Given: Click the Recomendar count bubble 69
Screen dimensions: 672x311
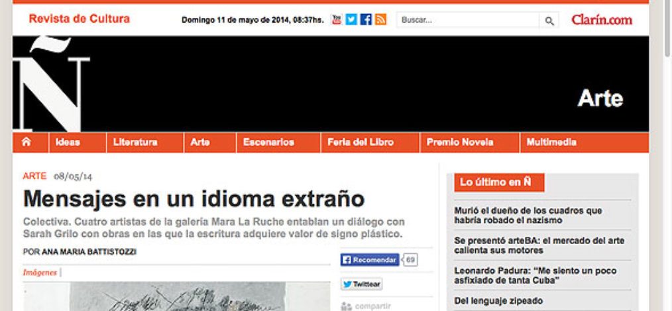Looking at the screenshot, I should coord(410,260).
